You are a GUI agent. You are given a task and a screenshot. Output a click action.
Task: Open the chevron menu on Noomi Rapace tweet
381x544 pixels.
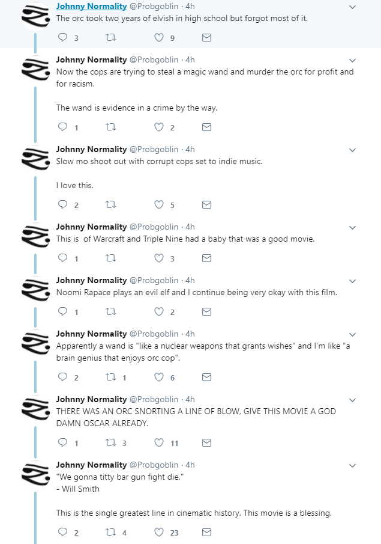pyautogui.click(x=352, y=281)
